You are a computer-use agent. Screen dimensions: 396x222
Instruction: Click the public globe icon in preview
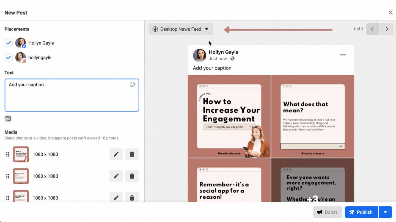tap(232, 59)
